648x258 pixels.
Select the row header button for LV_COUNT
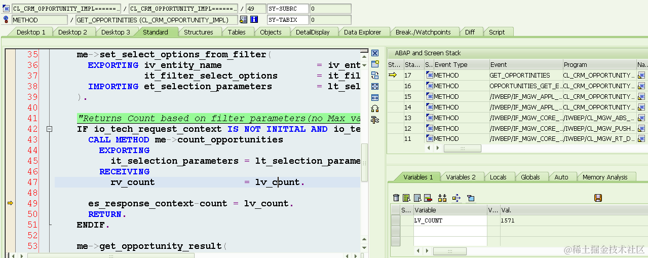coord(396,220)
